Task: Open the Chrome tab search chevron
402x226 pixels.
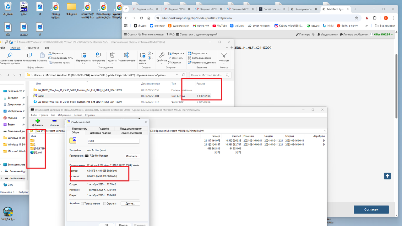Action: click(126, 9)
